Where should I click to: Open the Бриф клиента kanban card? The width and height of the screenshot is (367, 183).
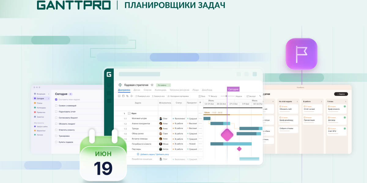[336, 108]
